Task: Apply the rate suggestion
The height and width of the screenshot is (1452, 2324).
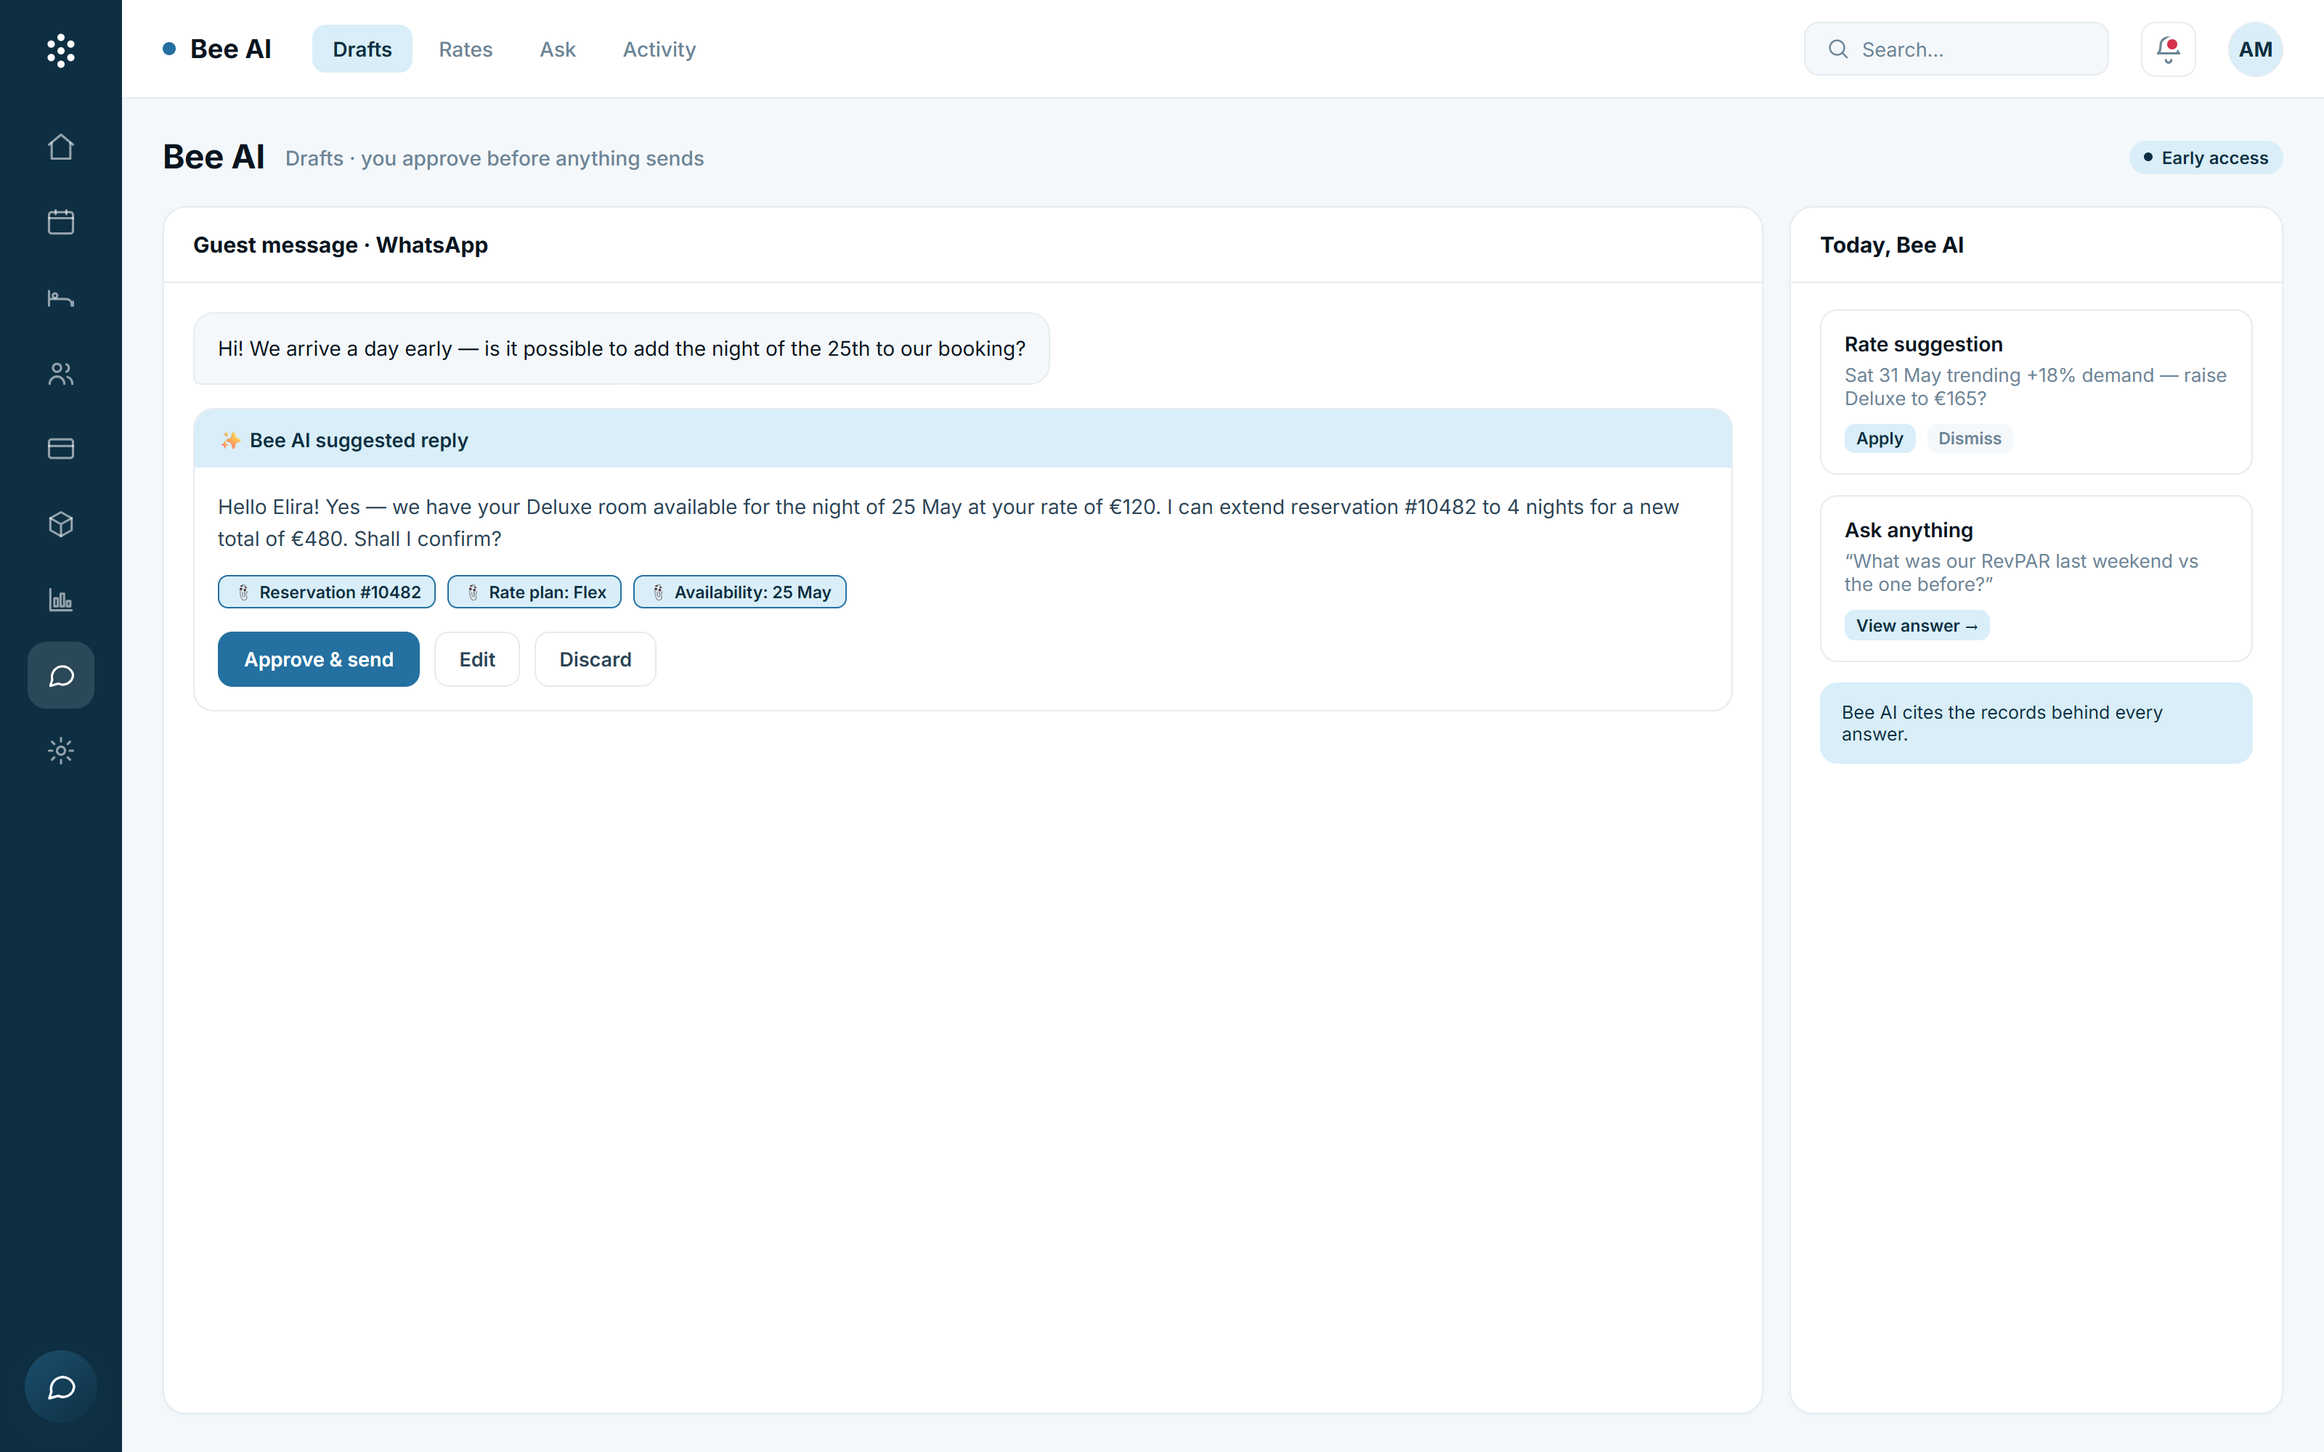Action: (1880, 438)
